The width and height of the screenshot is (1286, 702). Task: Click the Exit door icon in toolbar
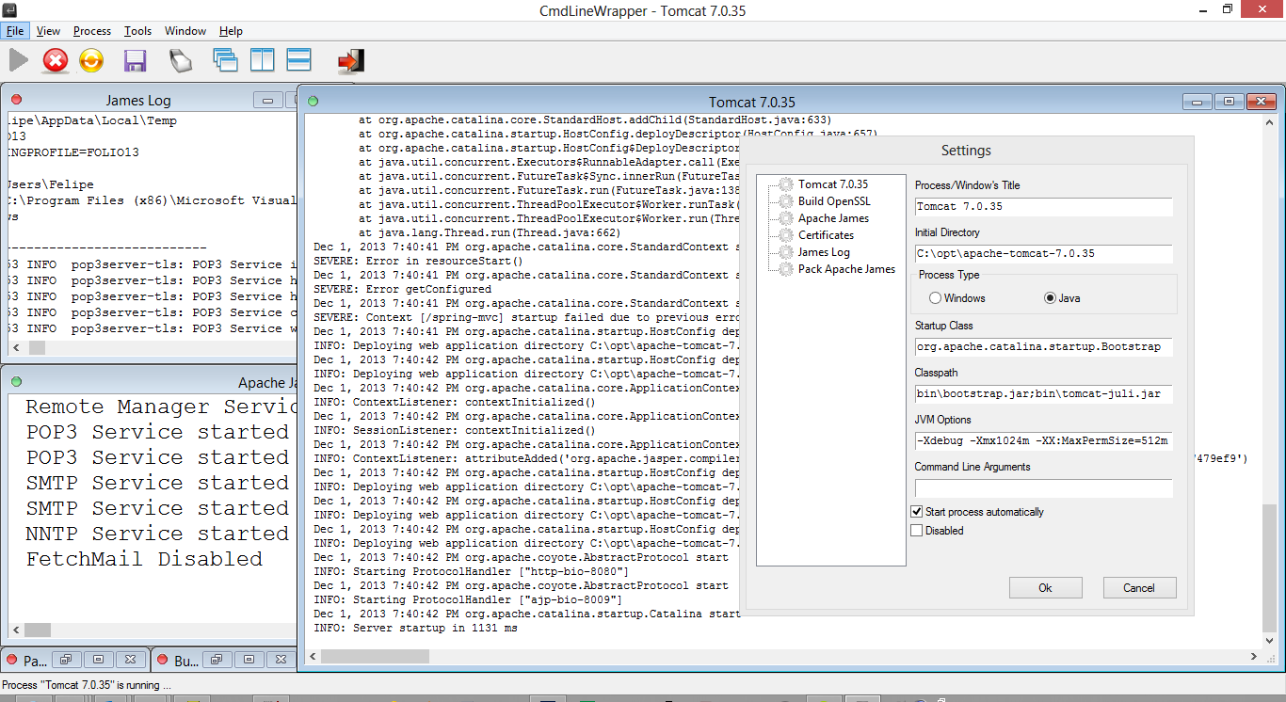pos(350,61)
